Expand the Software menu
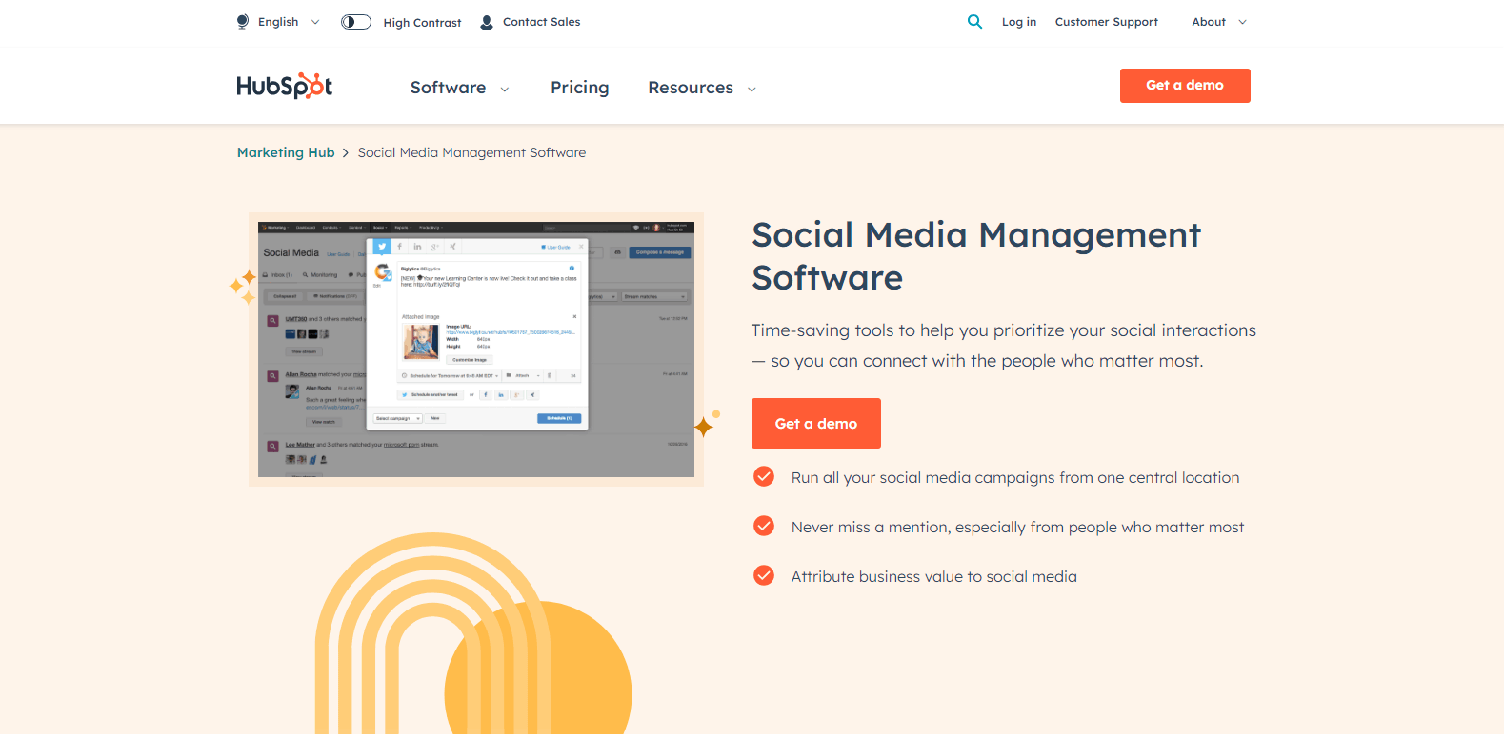1504x740 pixels. click(x=459, y=88)
